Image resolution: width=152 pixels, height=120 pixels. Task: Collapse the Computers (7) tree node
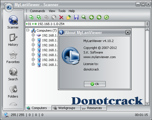coord(28,30)
